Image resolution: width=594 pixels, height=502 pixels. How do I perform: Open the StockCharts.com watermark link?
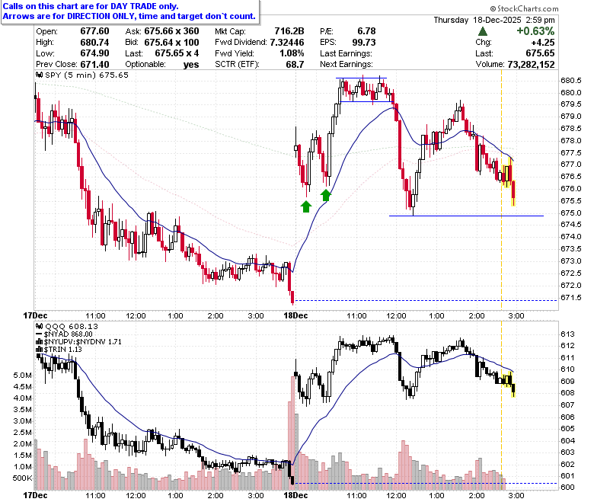[524, 8]
